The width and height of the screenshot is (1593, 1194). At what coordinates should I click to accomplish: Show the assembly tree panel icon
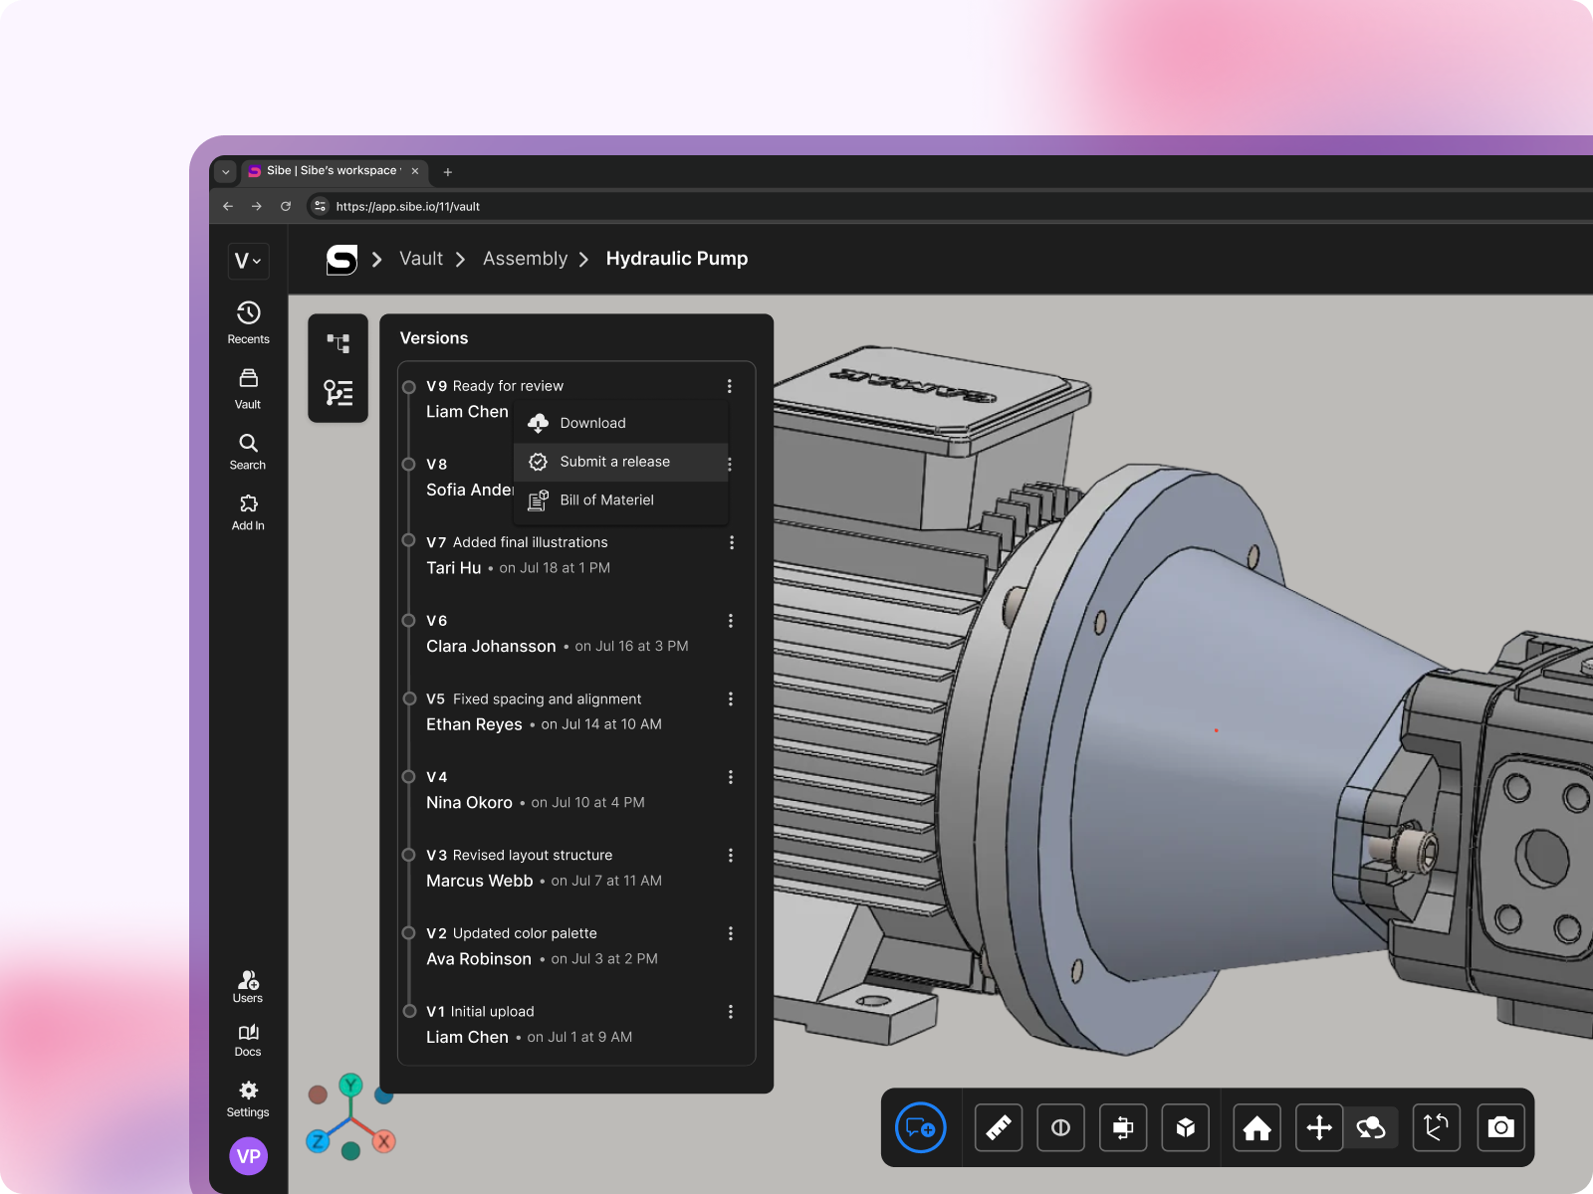[339, 344]
